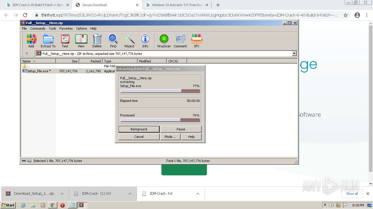Go up one folder level arrow
Viewport: 373px width, 209px height.
click(27, 53)
